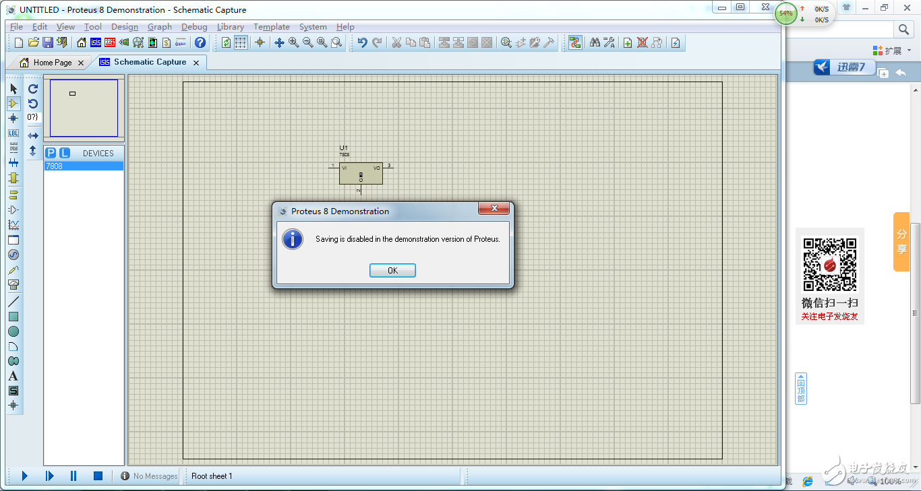
Task: Click the P pick devices button
Action: pyautogui.click(x=51, y=153)
